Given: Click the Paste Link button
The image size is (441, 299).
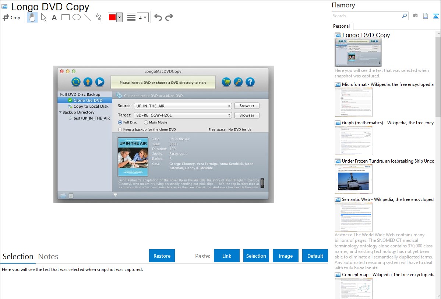Looking at the screenshot, I should click(227, 256).
